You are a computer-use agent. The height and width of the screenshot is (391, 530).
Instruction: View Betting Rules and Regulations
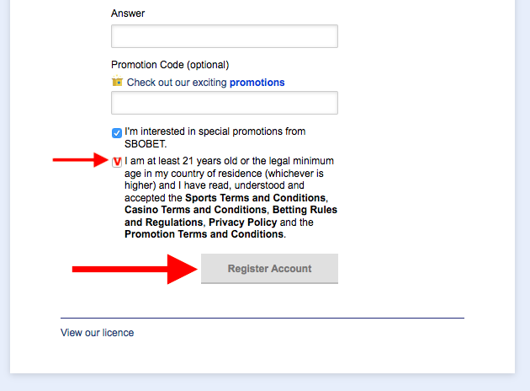(x=231, y=216)
